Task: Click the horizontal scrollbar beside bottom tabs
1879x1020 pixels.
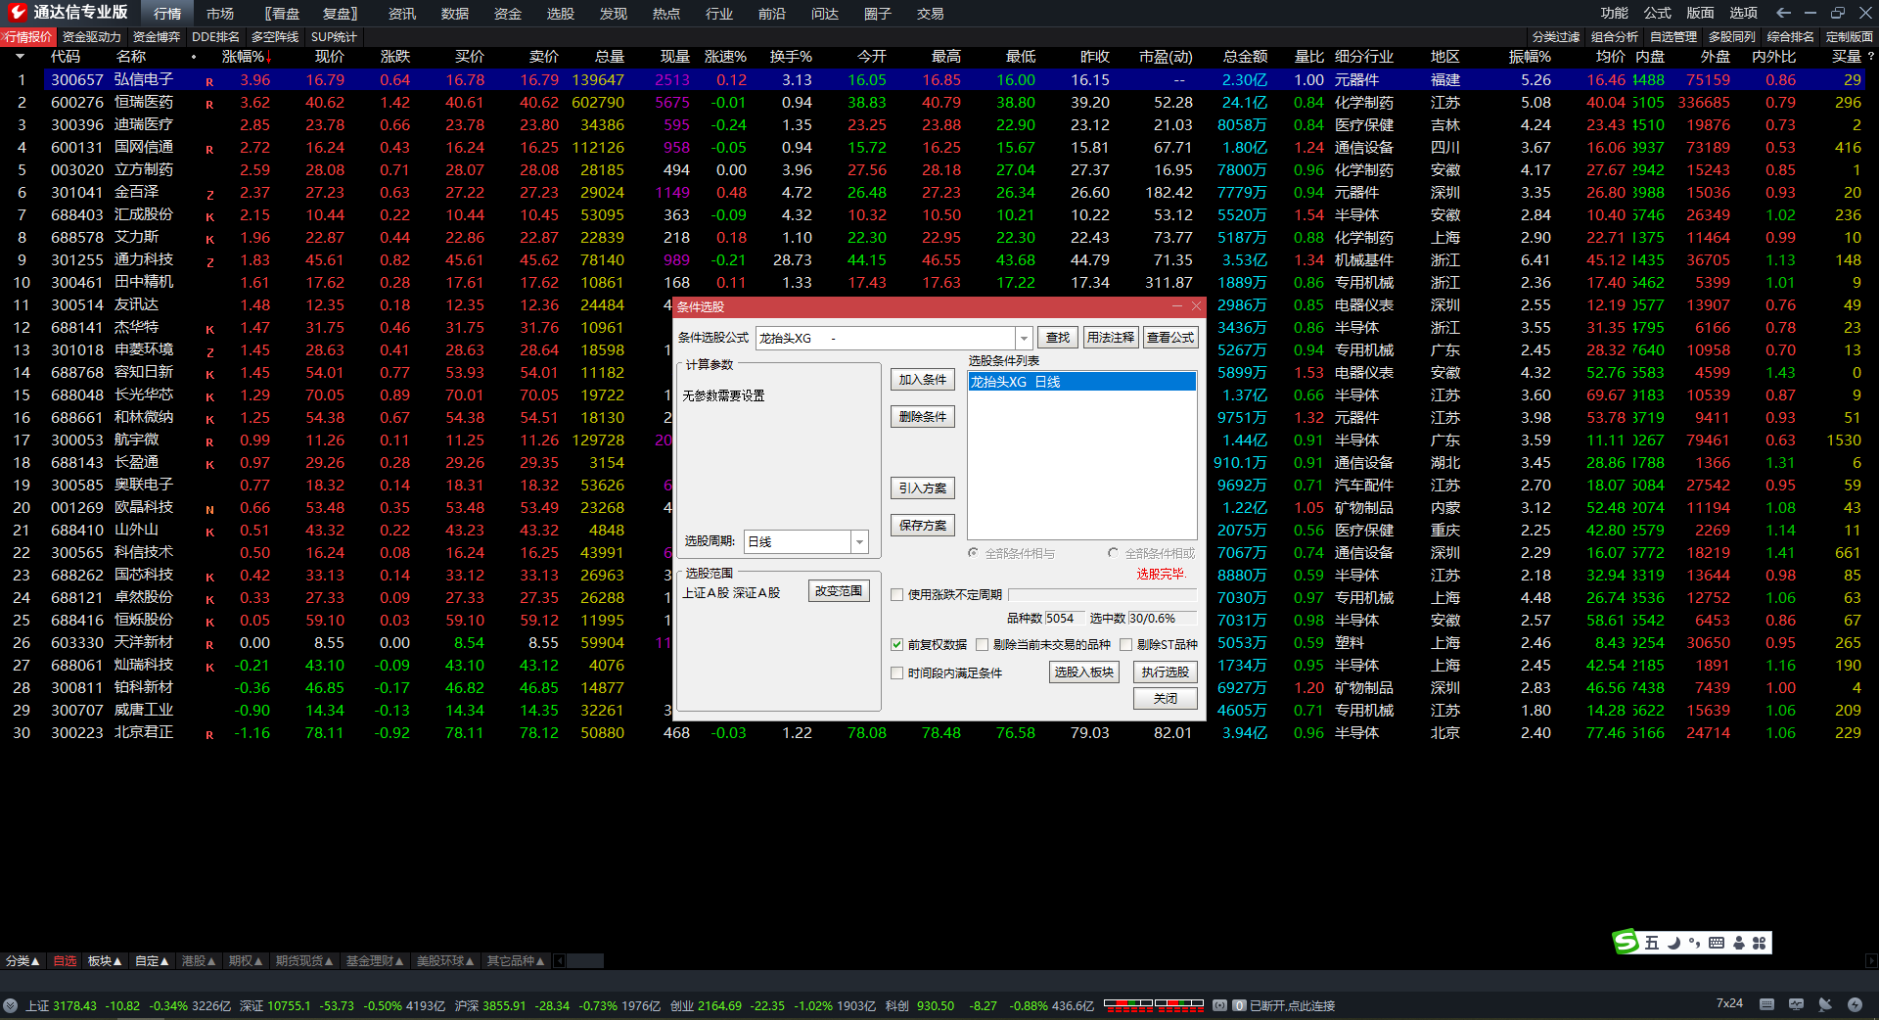Action: (x=585, y=961)
